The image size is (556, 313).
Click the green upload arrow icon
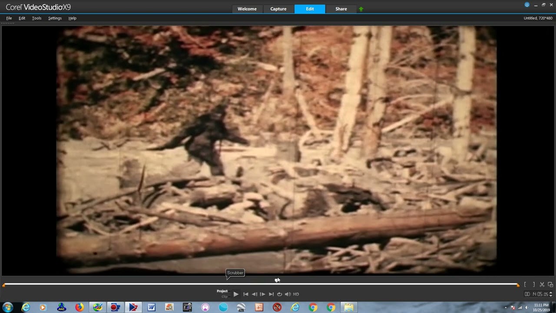(x=361, y=9)
